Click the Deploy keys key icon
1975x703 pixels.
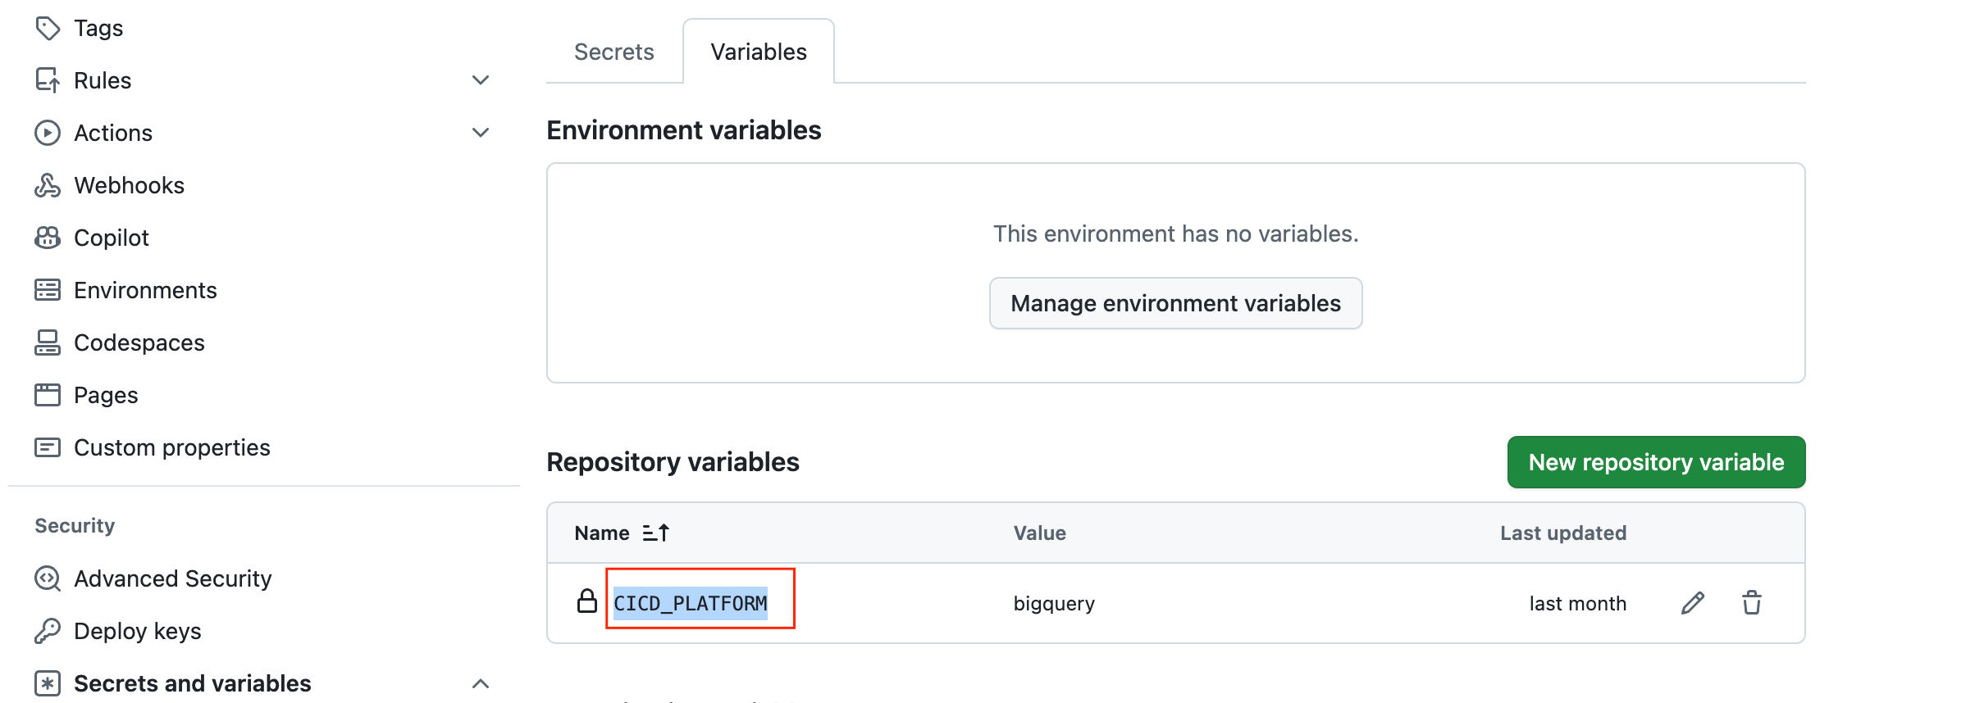click(x=48, y=631)
